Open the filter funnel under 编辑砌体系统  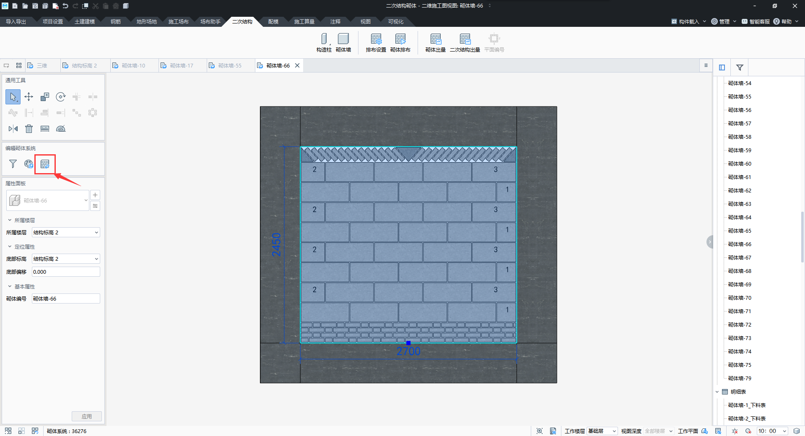[13, 164]
